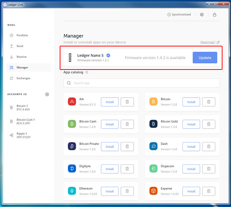231x207 pixels.
Task: Install the Dogecoin app
Action: pos(191,169)
